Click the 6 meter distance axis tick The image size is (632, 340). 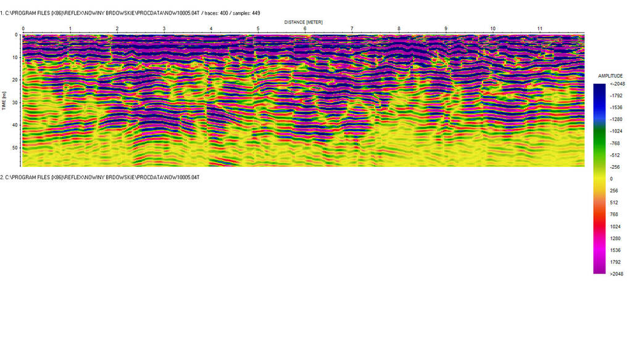coord(305,29)
